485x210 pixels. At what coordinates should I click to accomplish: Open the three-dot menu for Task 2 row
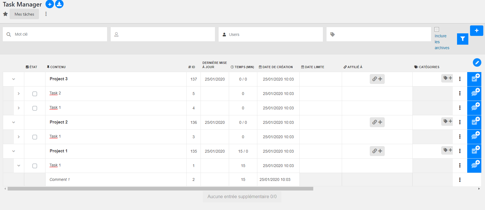coord(460,94)
